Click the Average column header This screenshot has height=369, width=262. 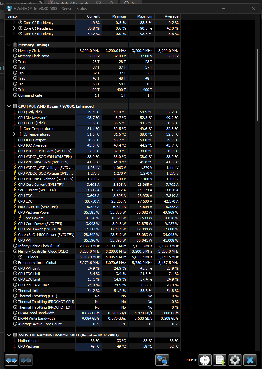pos(168,16)
